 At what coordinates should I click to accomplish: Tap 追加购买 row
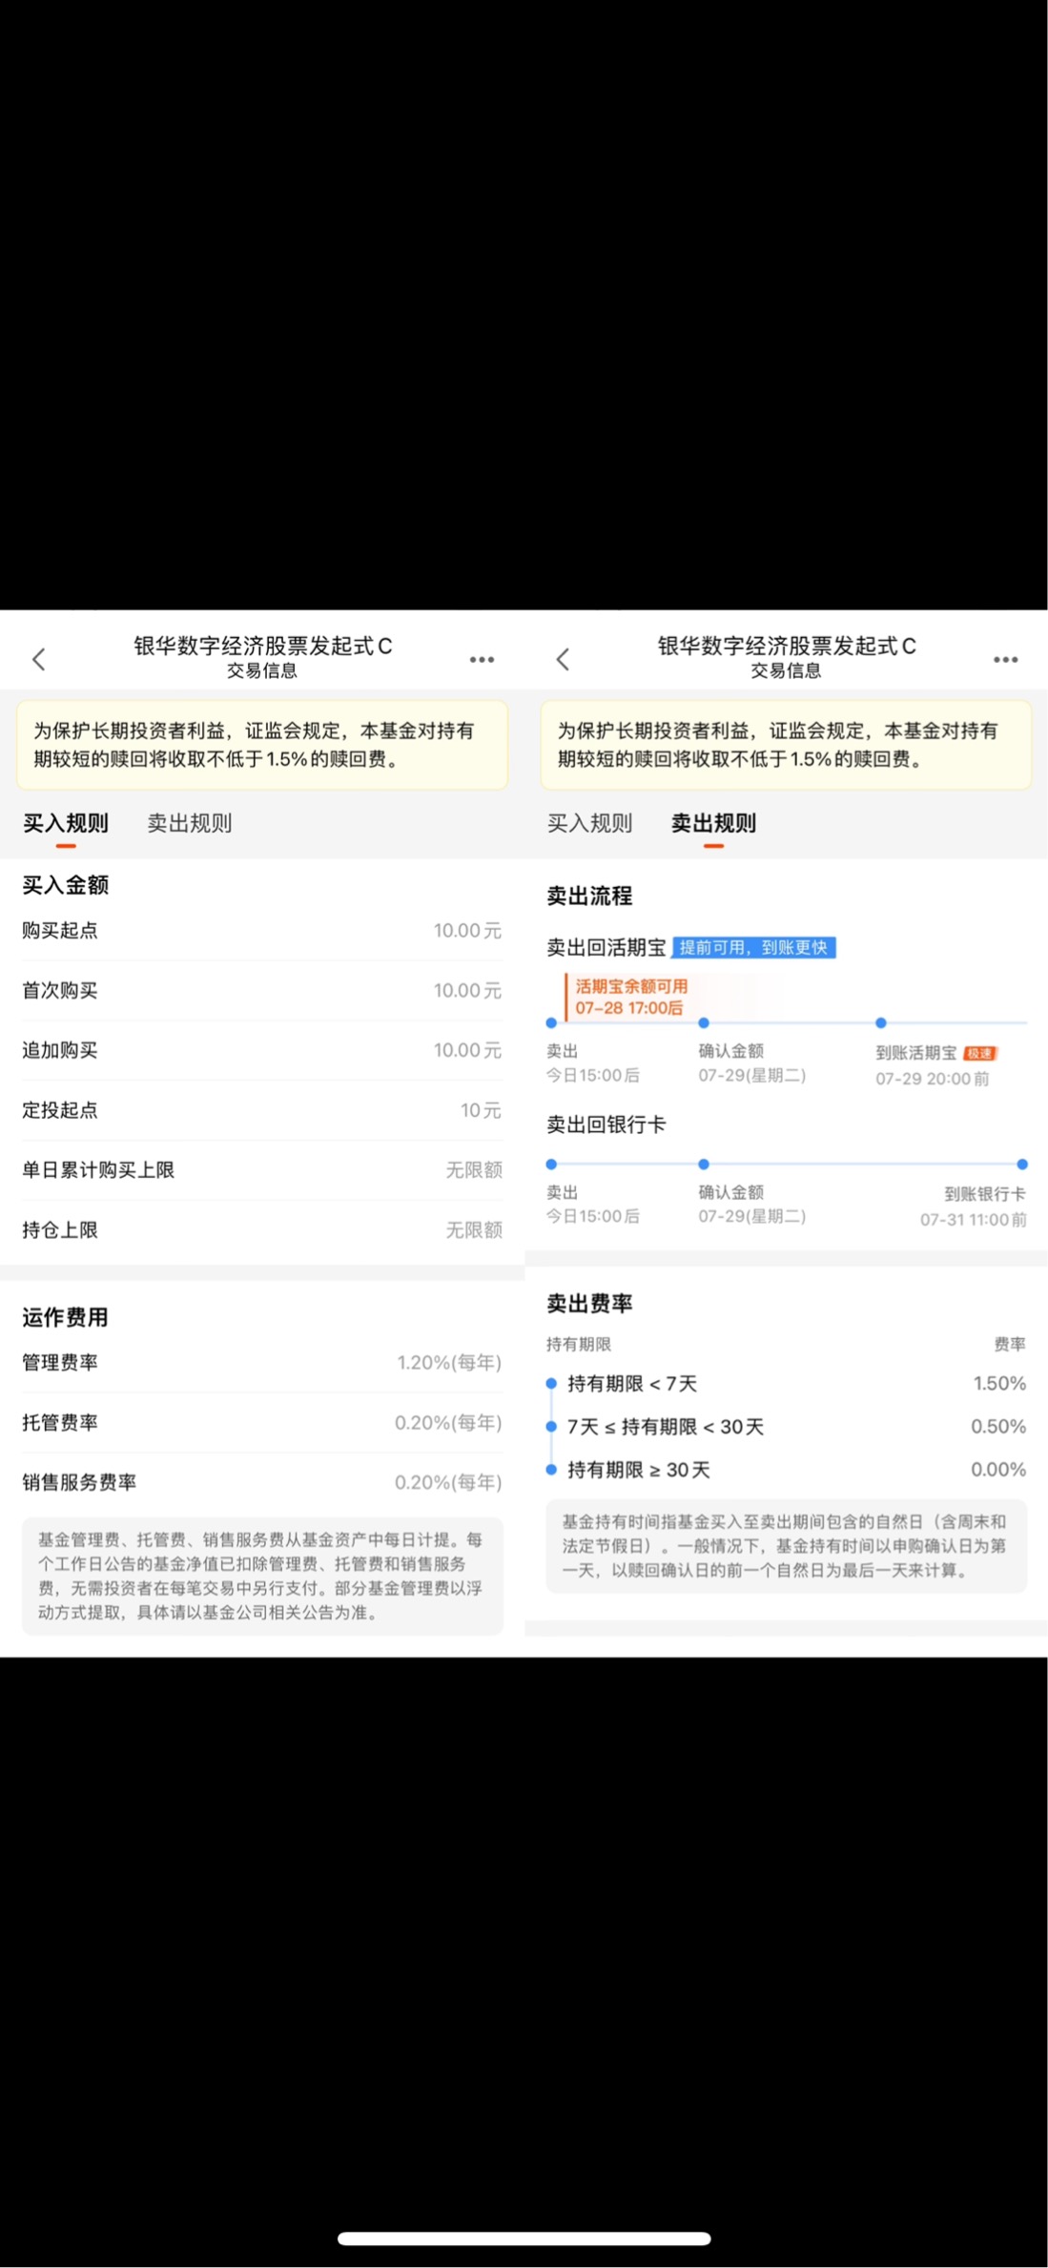262,1050
